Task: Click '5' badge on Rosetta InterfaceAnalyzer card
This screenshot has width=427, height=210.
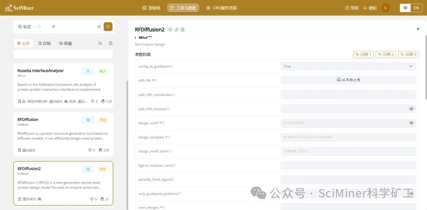Action: point(88,71)
